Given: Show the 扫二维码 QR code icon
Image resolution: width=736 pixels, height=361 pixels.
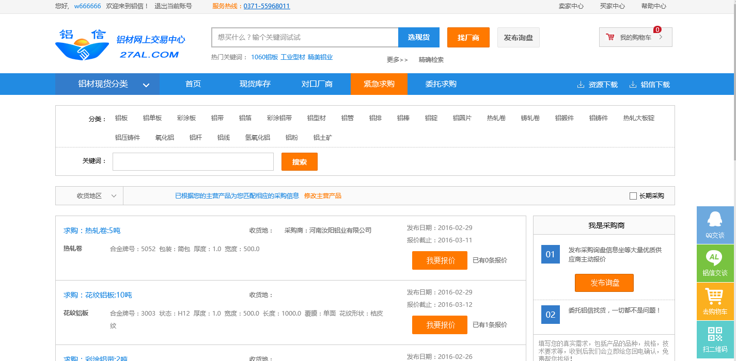Looking at the screenshot, I should coord(715,339).
